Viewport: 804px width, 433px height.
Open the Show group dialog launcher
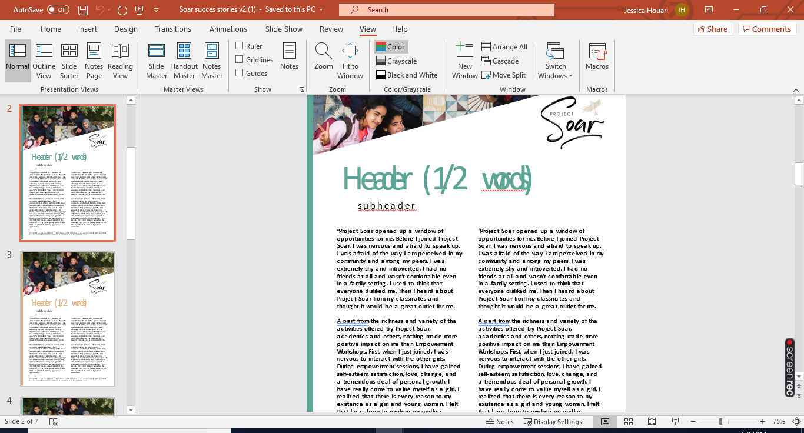point(302,89)
